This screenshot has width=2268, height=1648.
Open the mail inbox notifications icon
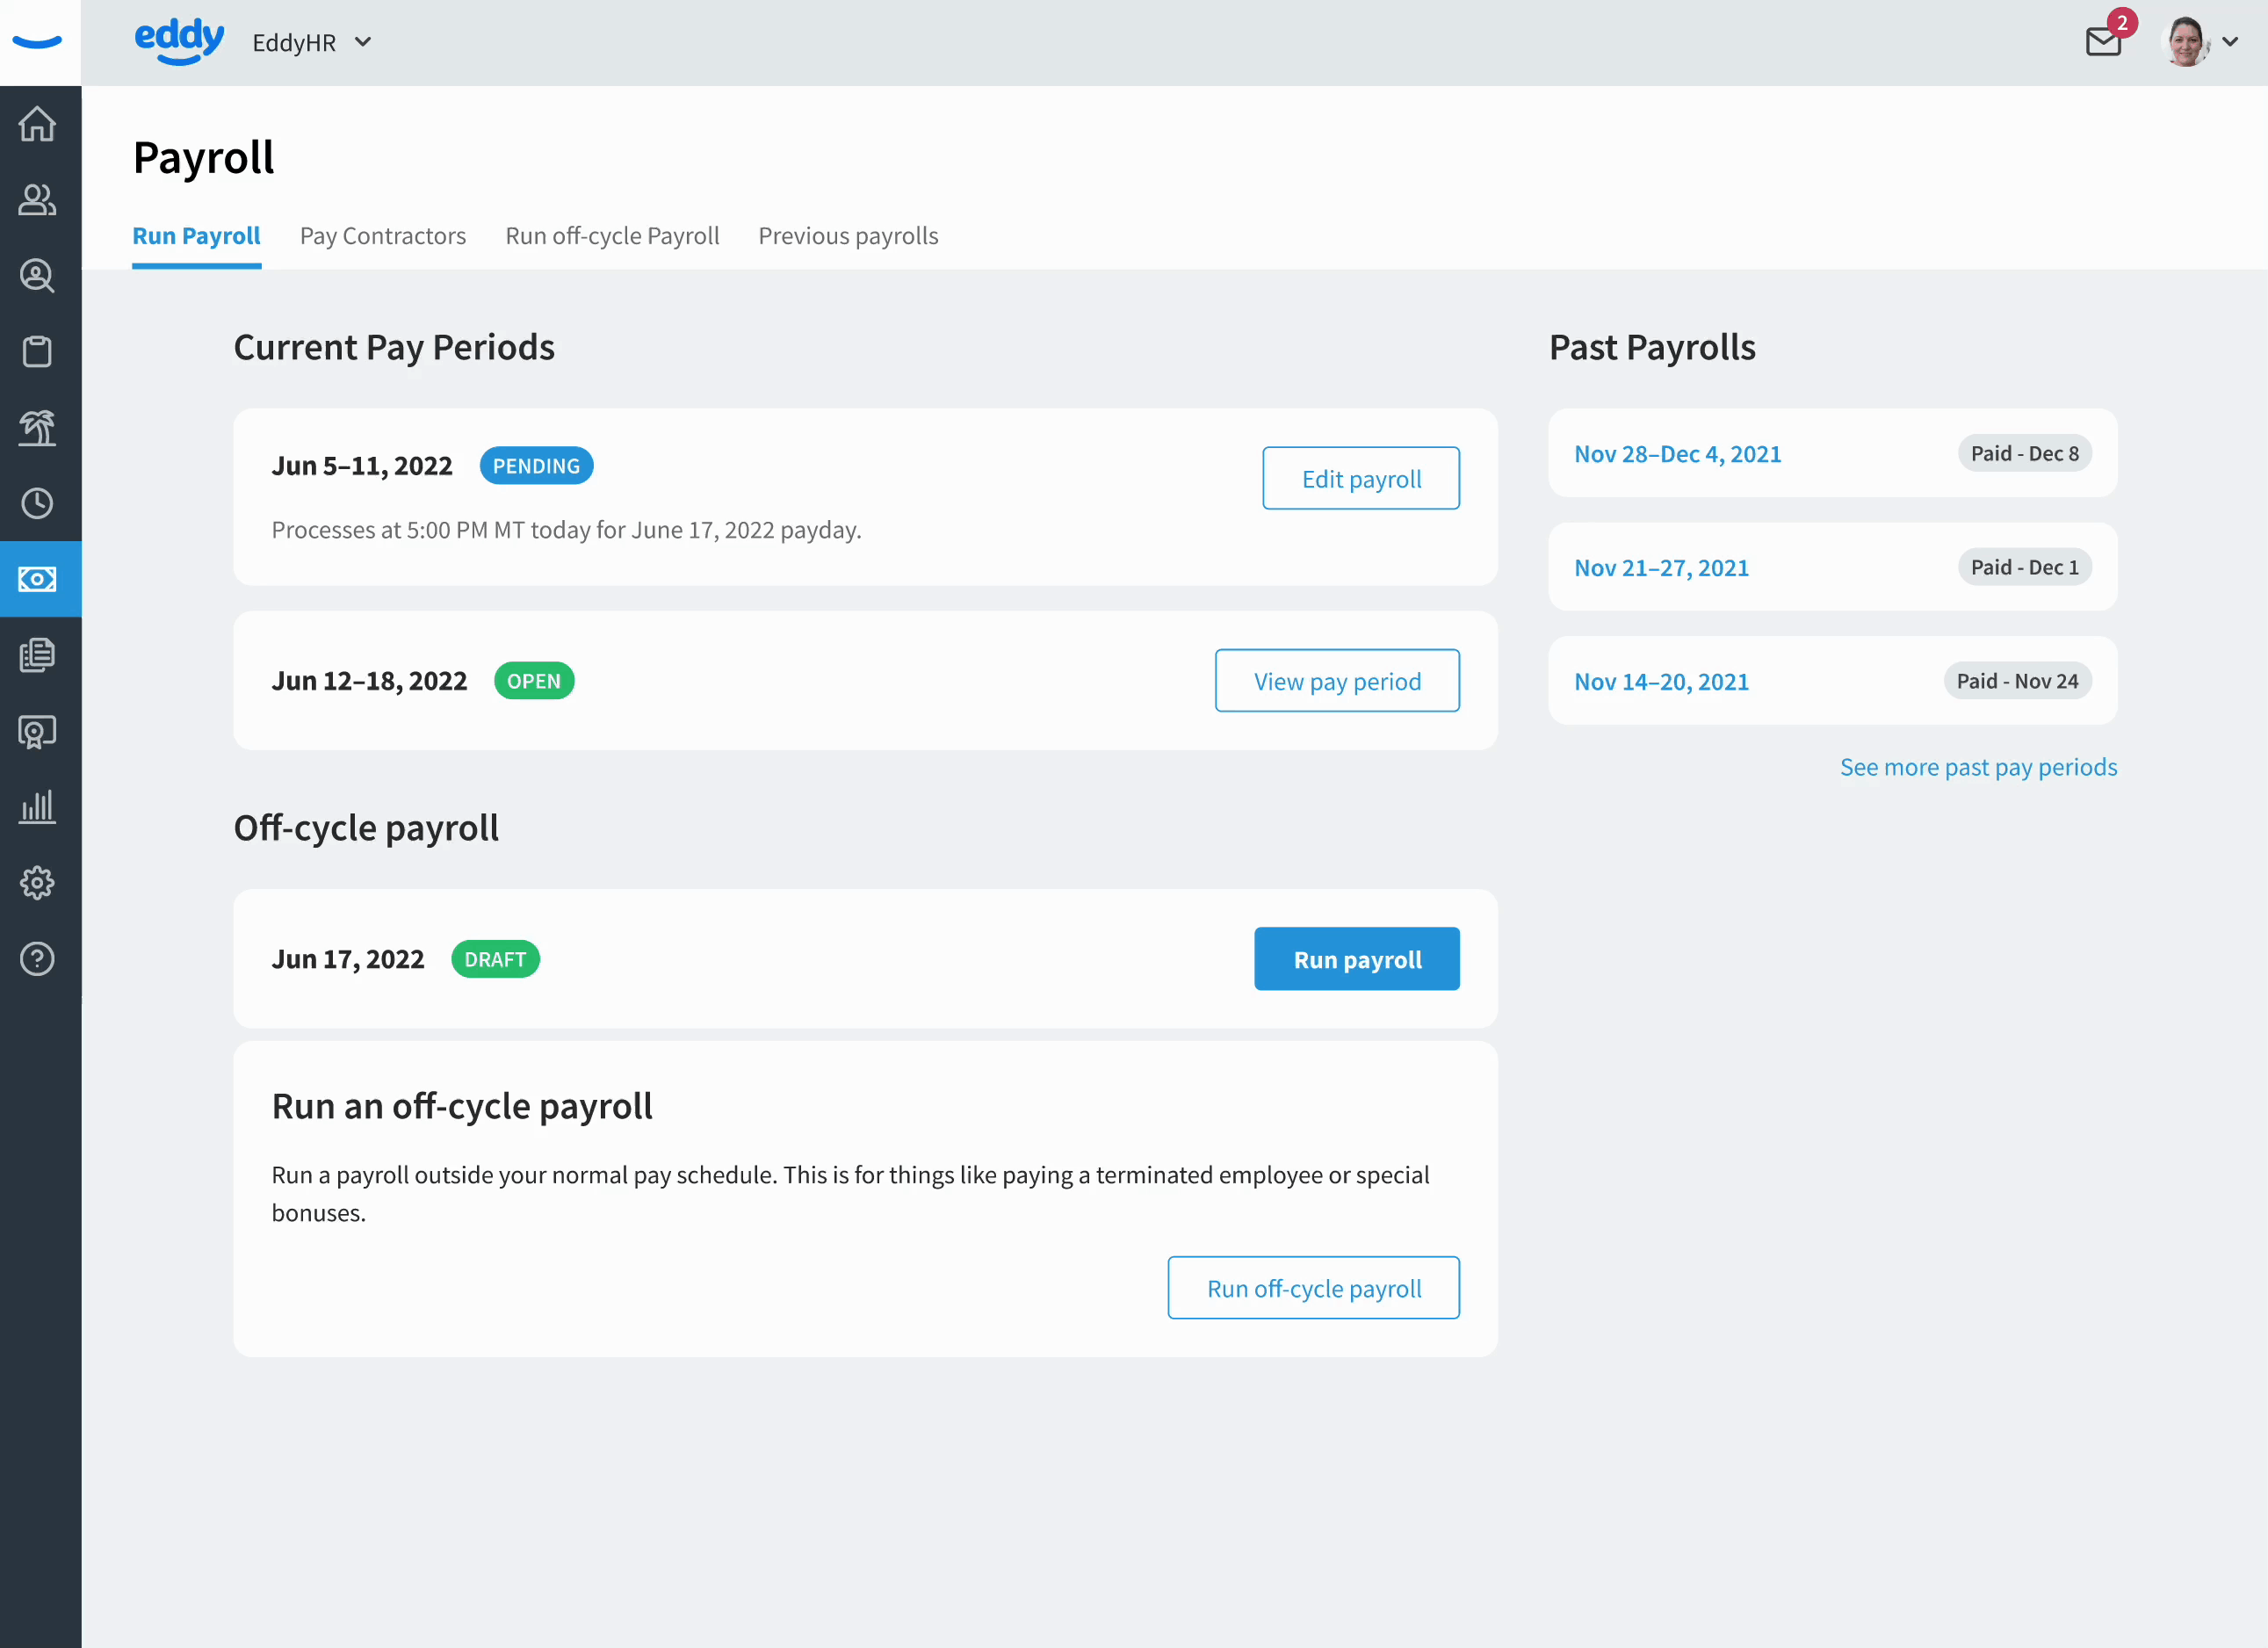click(2103, 42)
